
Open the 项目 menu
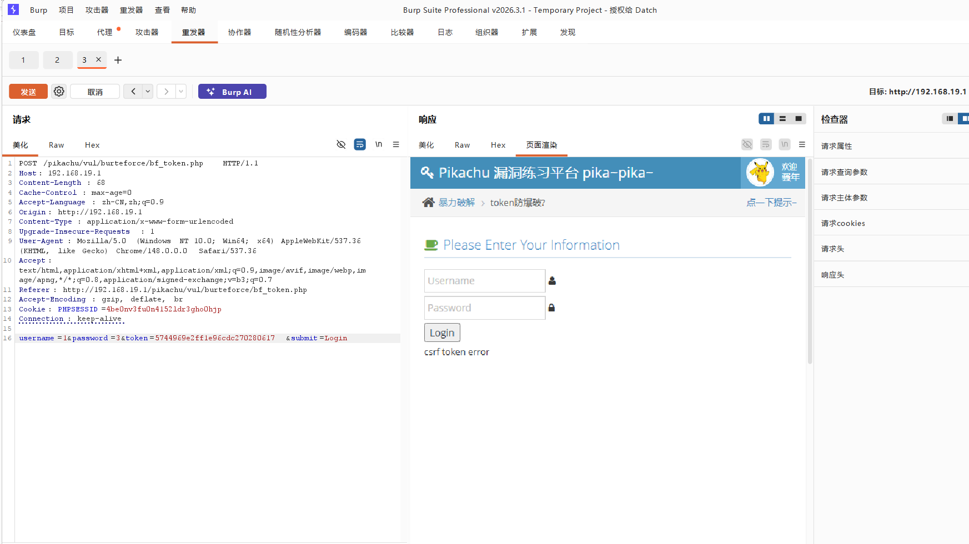tap(66, 10)
